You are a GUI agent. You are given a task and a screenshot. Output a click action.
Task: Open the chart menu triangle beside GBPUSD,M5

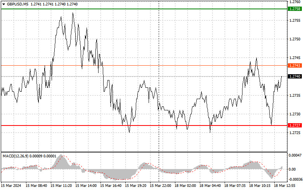(3, 4)
